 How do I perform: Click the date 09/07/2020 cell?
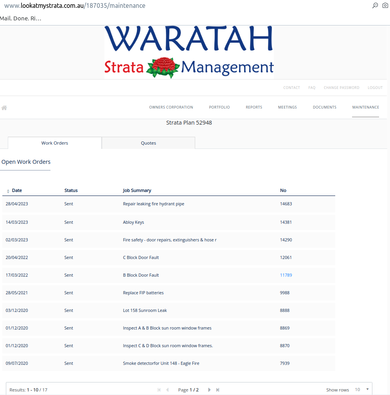[x=16, y=363]
